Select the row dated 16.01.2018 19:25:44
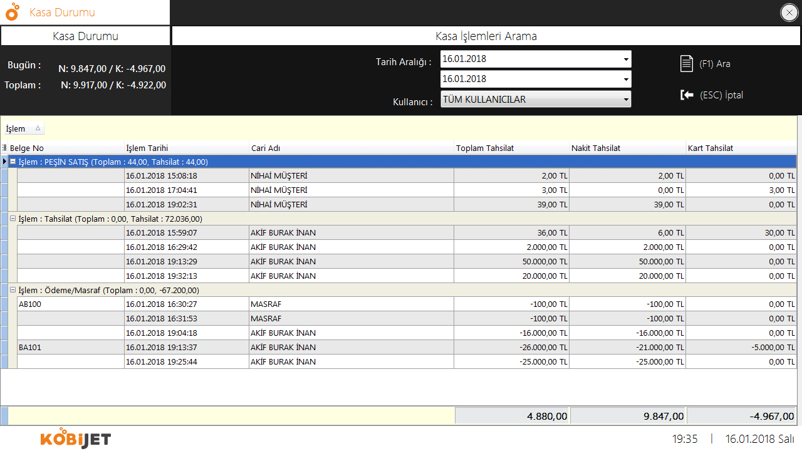This screenshot has width=802, height=451. point(407,361)
